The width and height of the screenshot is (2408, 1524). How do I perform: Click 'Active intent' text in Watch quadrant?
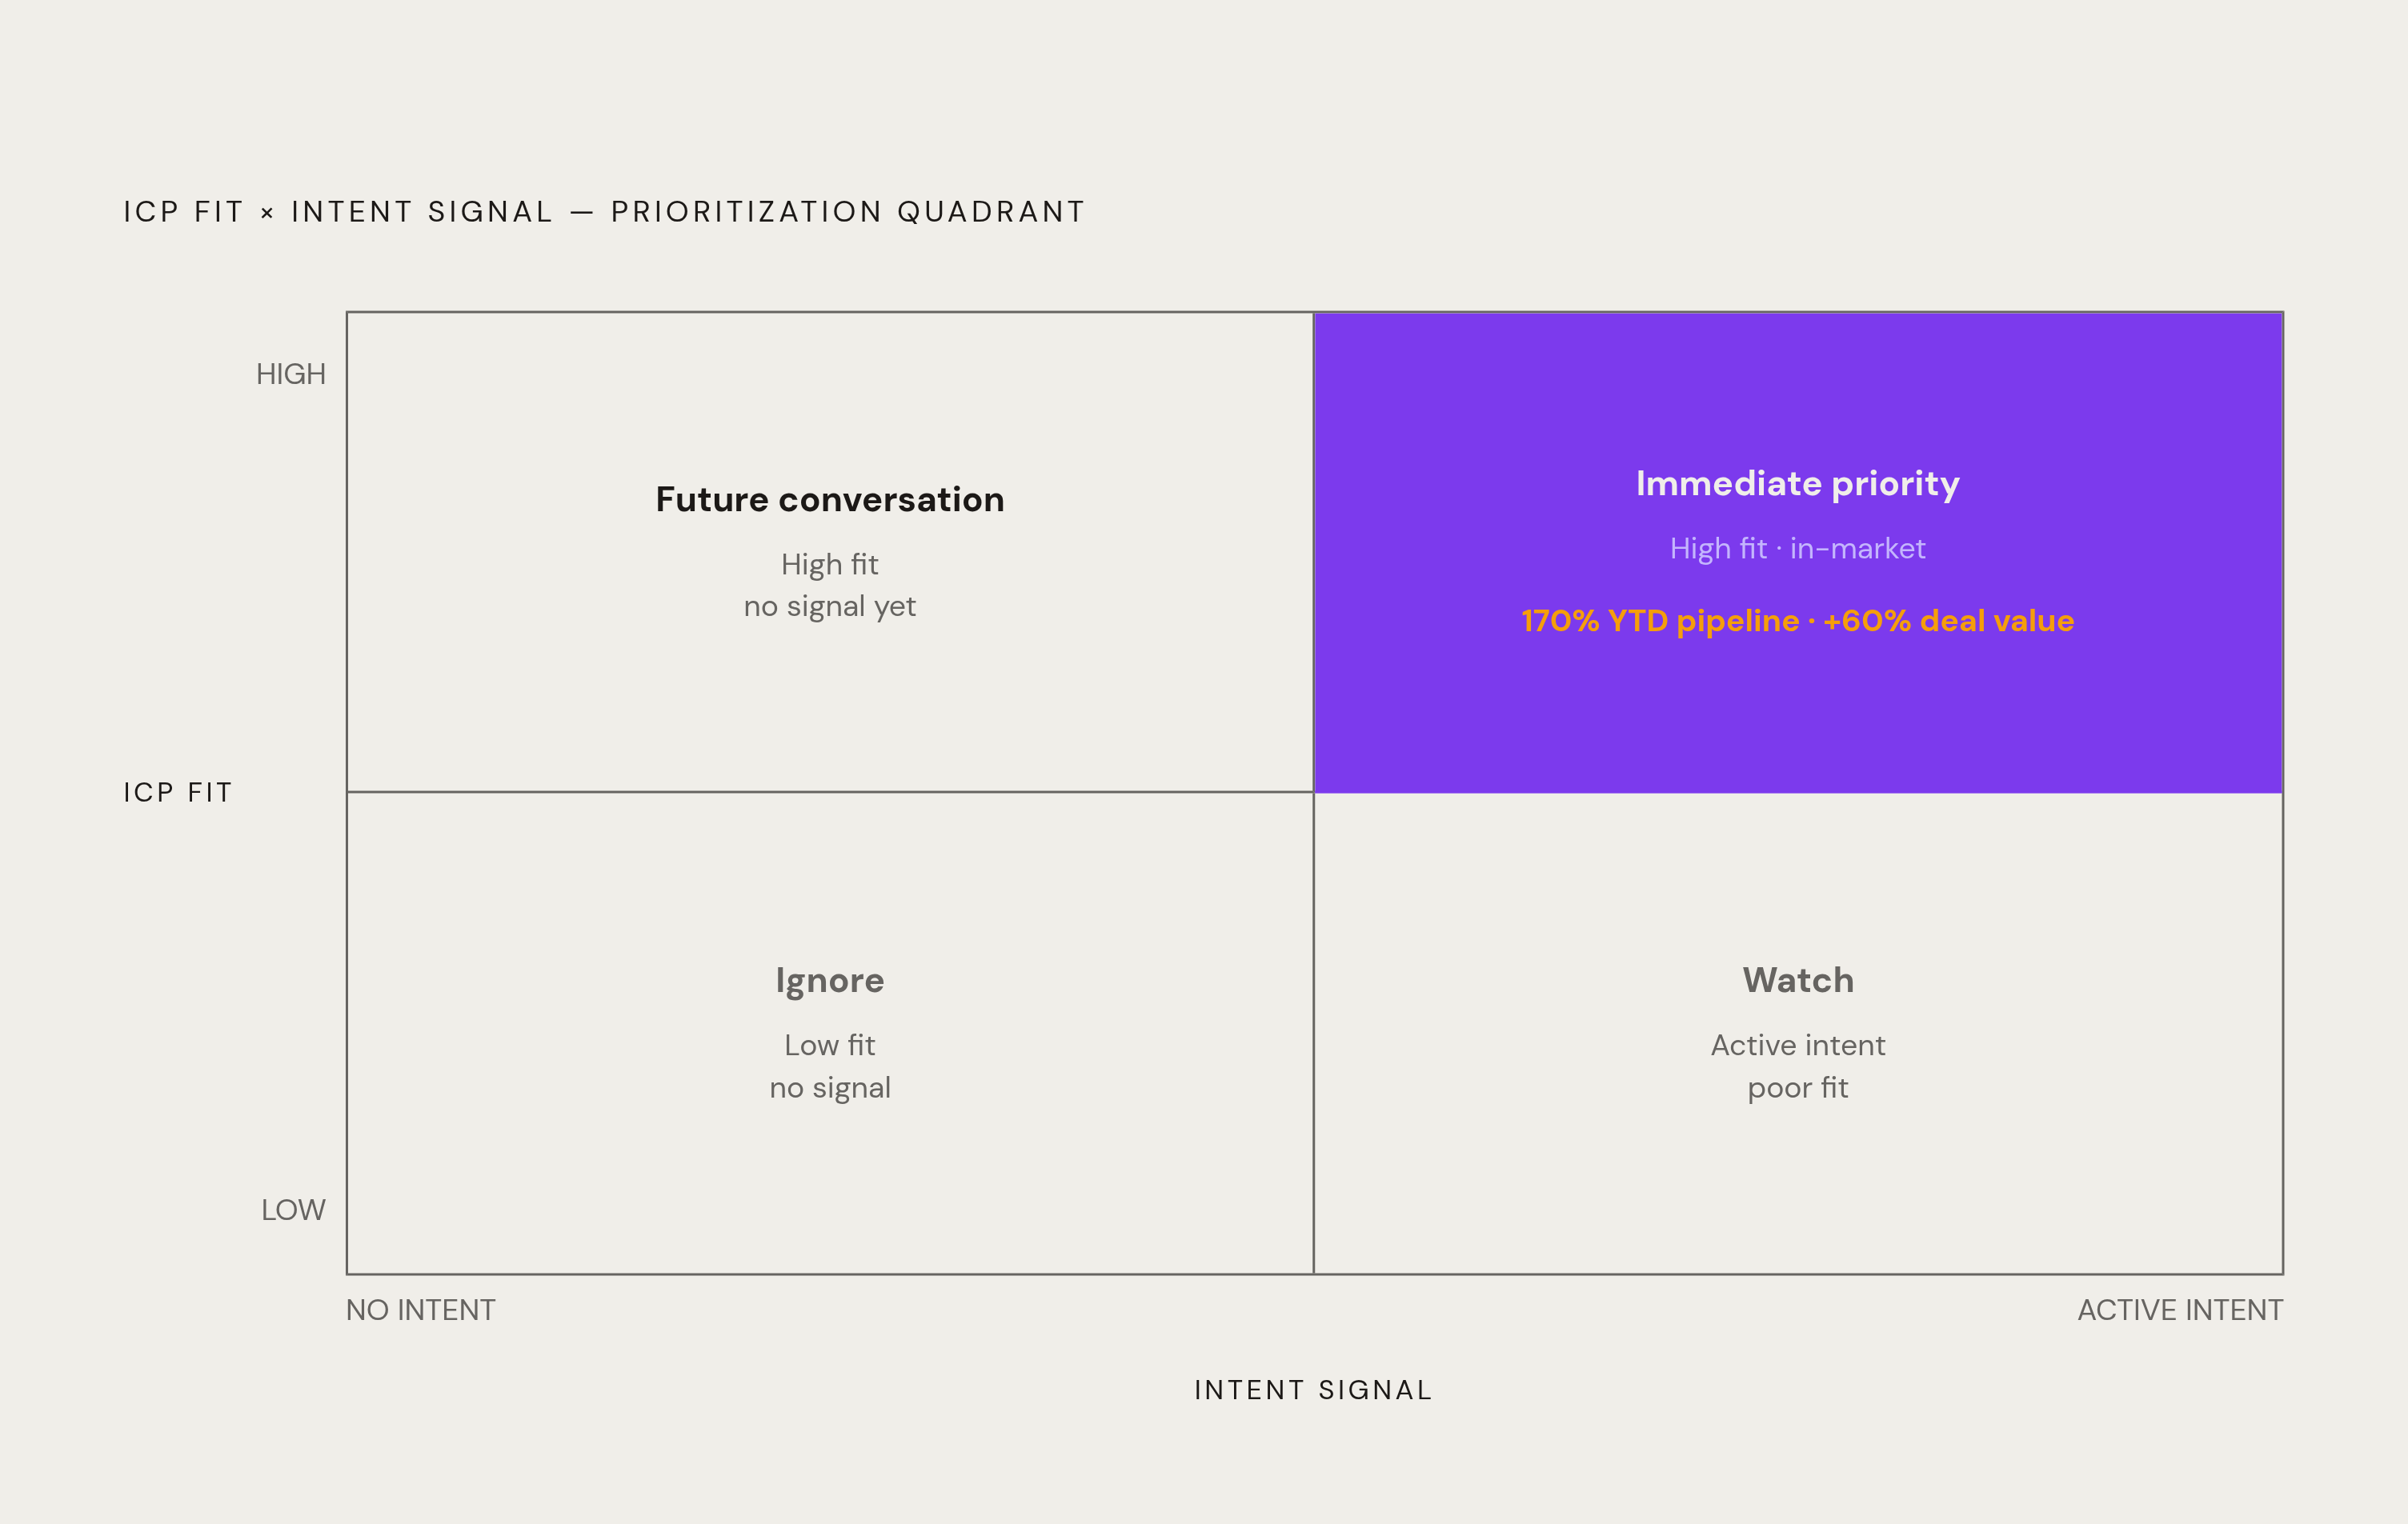tap(1798, 1046)
